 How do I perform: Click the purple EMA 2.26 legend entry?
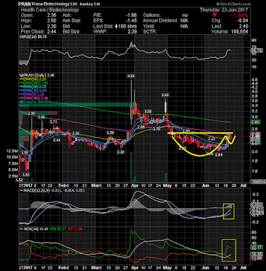coord(33,94)
